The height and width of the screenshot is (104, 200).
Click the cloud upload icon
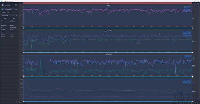click(198, 3)
